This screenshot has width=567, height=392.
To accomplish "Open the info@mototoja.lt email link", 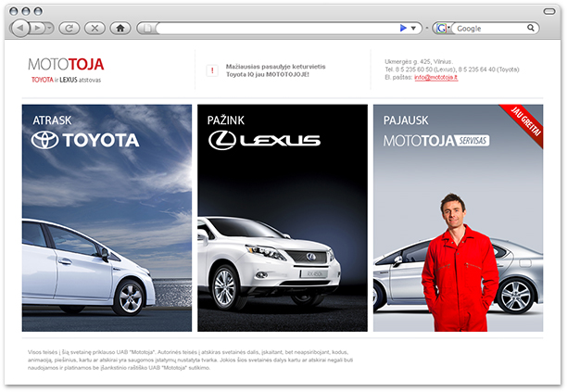I will point(436,77).
